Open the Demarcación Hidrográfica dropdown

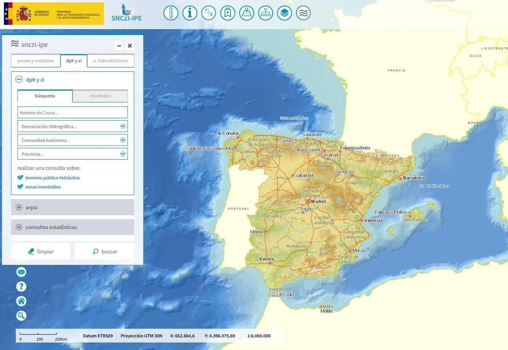point(72,126)
